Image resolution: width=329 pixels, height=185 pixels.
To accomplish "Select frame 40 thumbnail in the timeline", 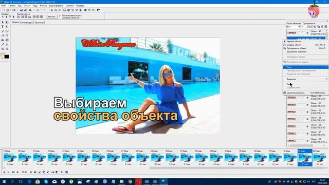I will [x=320, y=158].
